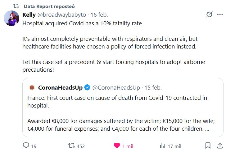This screenshot has height=152, width=226.
Task: Click the bold CoronaHeadsUp display name
Action: (60, 88)
